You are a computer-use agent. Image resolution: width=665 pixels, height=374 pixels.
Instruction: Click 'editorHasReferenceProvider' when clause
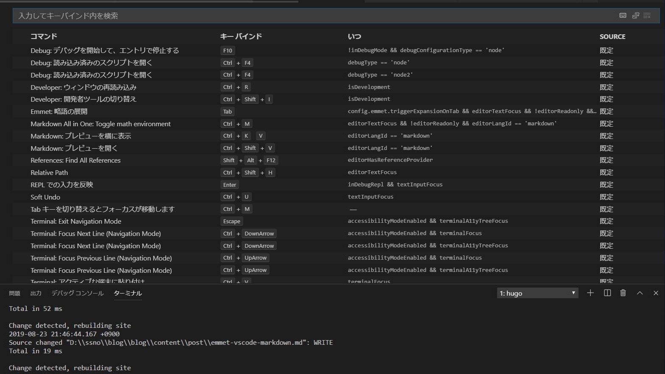point(390,160)
